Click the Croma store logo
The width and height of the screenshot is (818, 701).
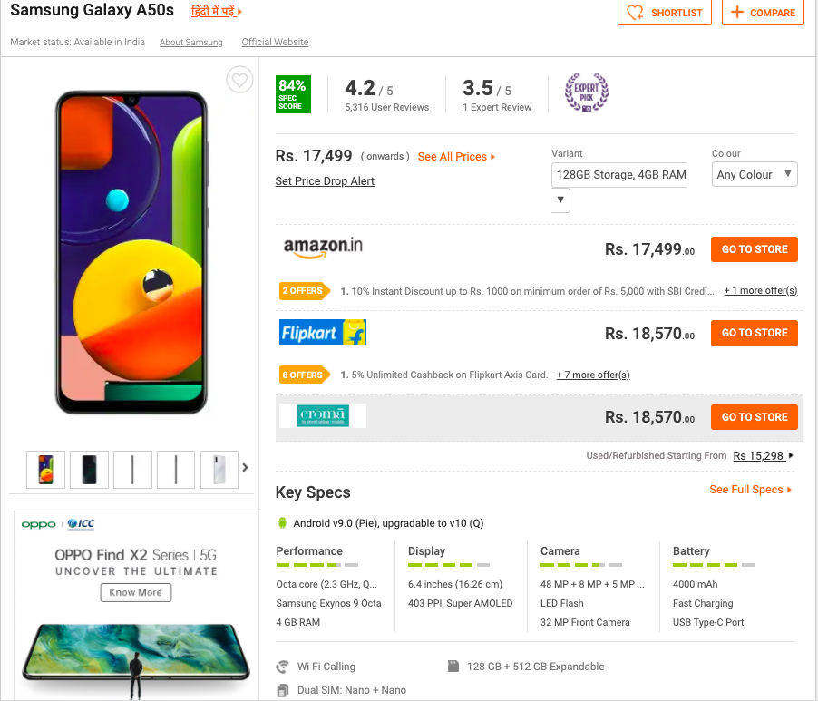coord(323,416)
